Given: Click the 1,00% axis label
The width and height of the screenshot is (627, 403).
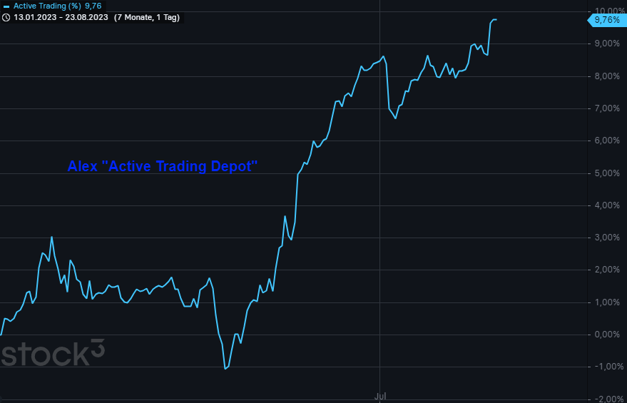Looking at the screenshot, I should click(x=608, y=302).
